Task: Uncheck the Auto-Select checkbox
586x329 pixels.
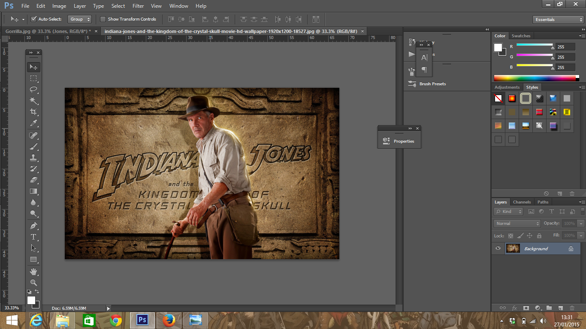Action: pos(34,19)
